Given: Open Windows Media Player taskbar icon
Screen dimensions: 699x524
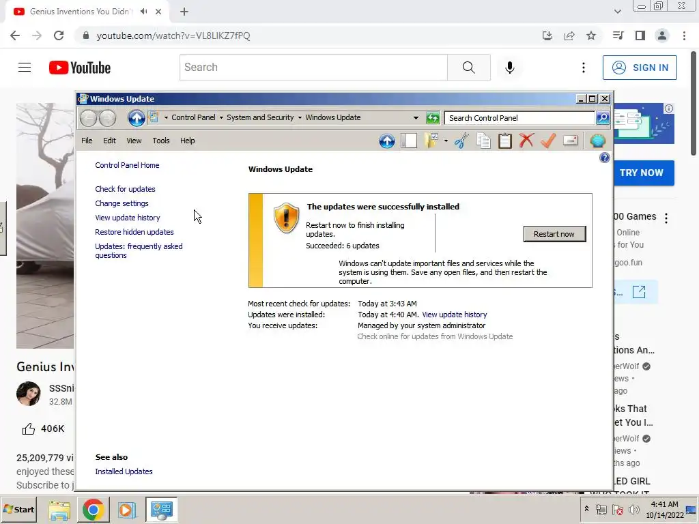Looking at the screenshot, I should pos(126,510).
